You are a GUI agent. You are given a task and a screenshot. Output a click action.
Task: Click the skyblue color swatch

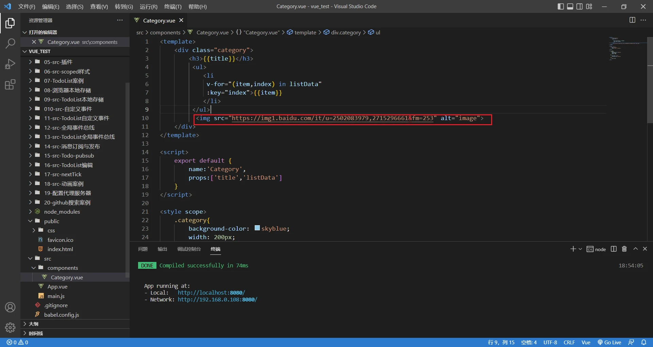(x=257, y=228)
